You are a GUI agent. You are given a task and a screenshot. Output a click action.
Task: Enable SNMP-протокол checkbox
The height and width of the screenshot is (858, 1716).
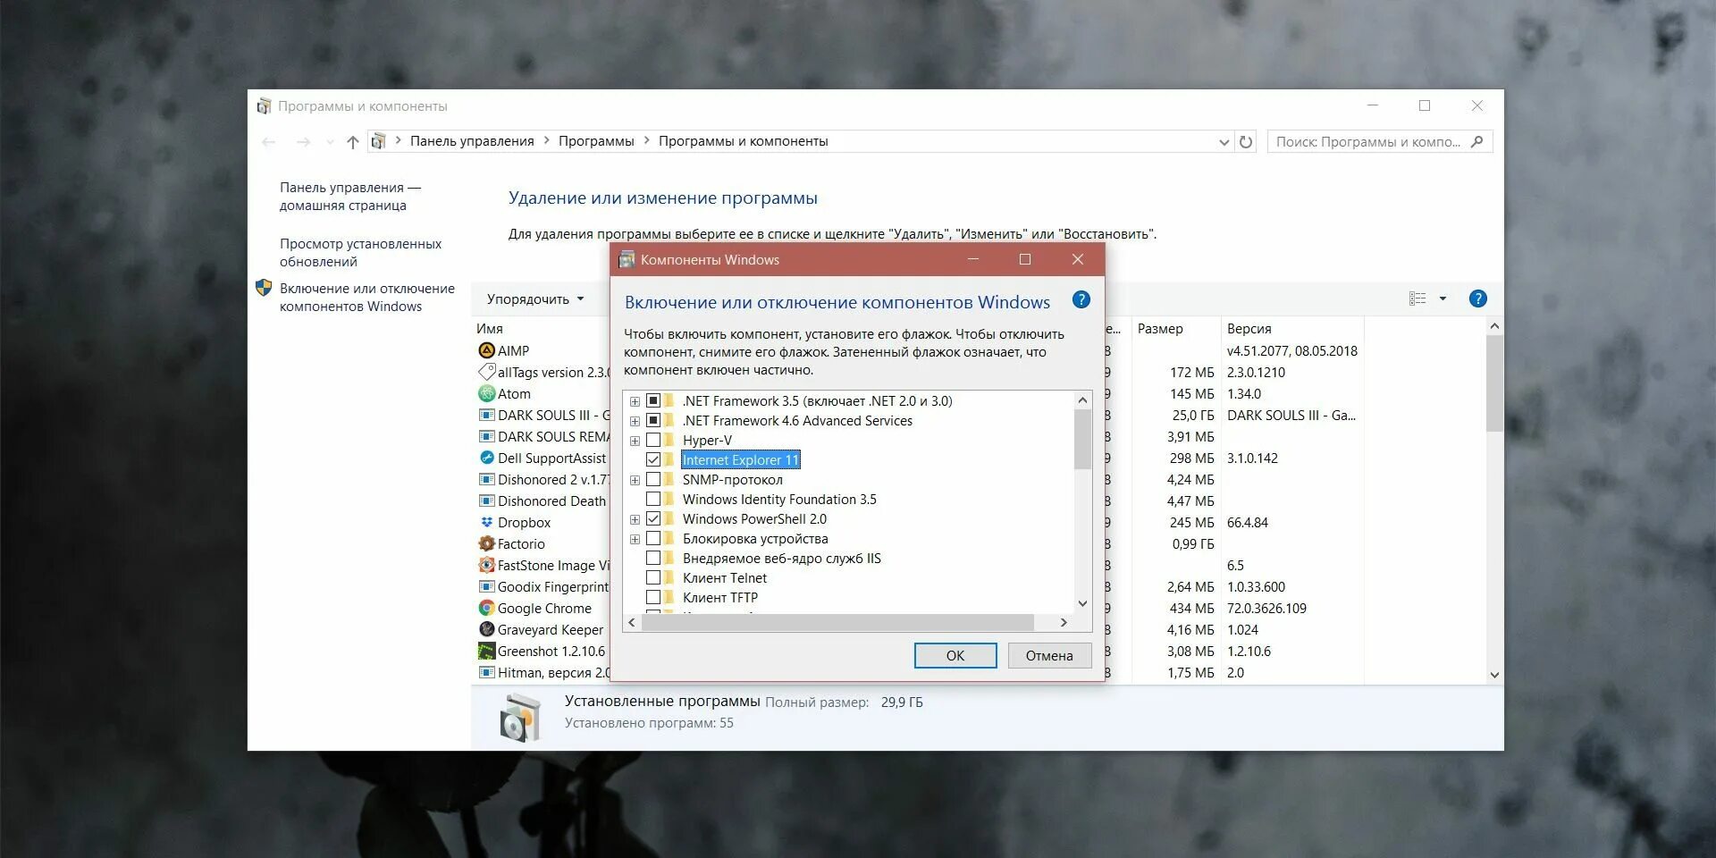coord(653,479)
